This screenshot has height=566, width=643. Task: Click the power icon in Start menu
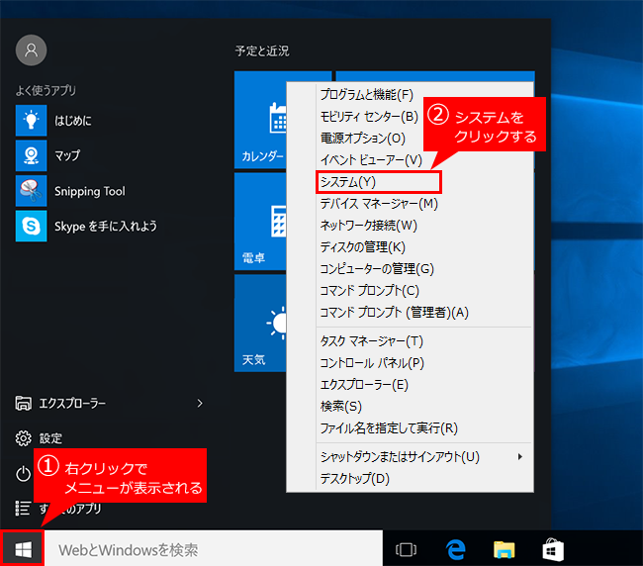23,474
